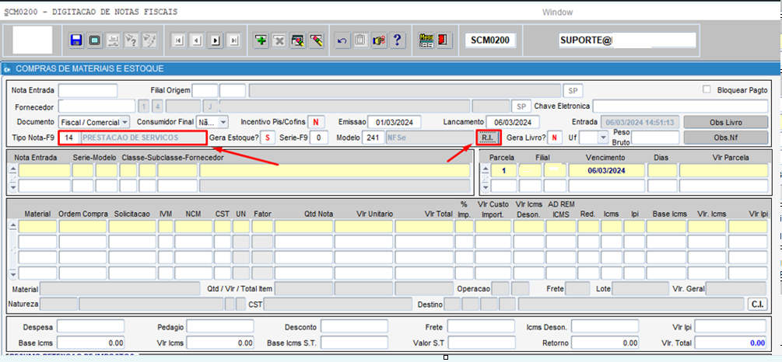This screenshot has width=782, height=362.
Task: Open the Documento Fiscal / Comercial dropdown
Action: tap(124, 122)
